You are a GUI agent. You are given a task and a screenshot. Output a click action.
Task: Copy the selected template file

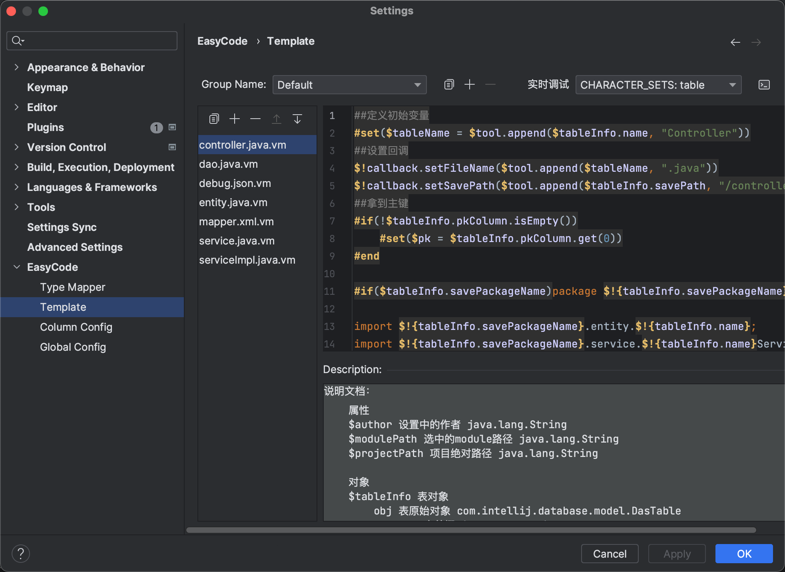click(x=214, y=119)
